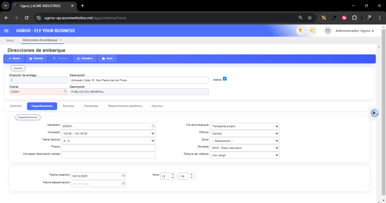Click the magnifier icon in Vendedor field
This screenshot has width=386, height=203.
point(153,126)
